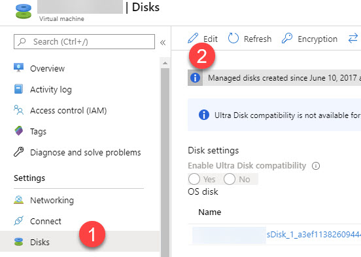Click the Access control people icon
Screen dimensions: 361x257
coord(19,109)
